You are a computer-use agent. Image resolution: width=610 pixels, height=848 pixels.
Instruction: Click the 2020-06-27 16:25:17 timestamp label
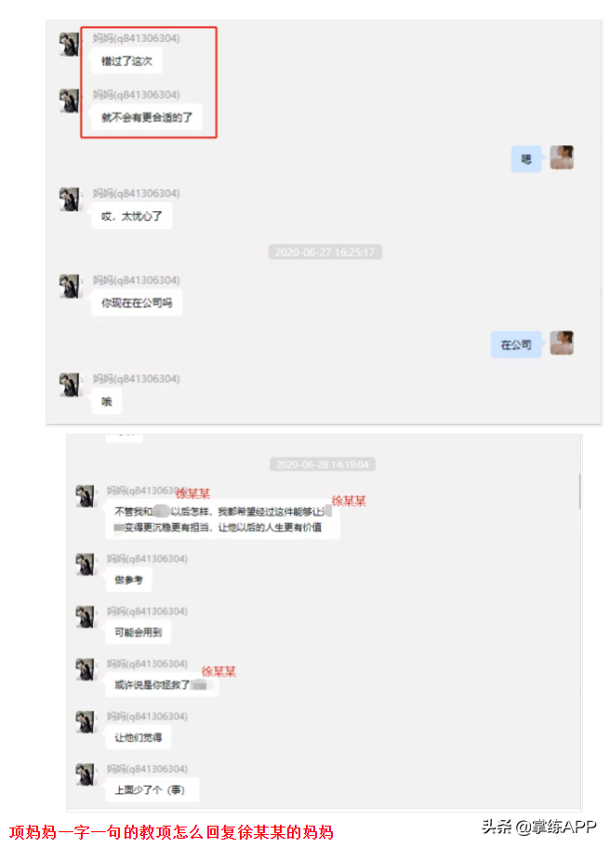click(325, 252)
